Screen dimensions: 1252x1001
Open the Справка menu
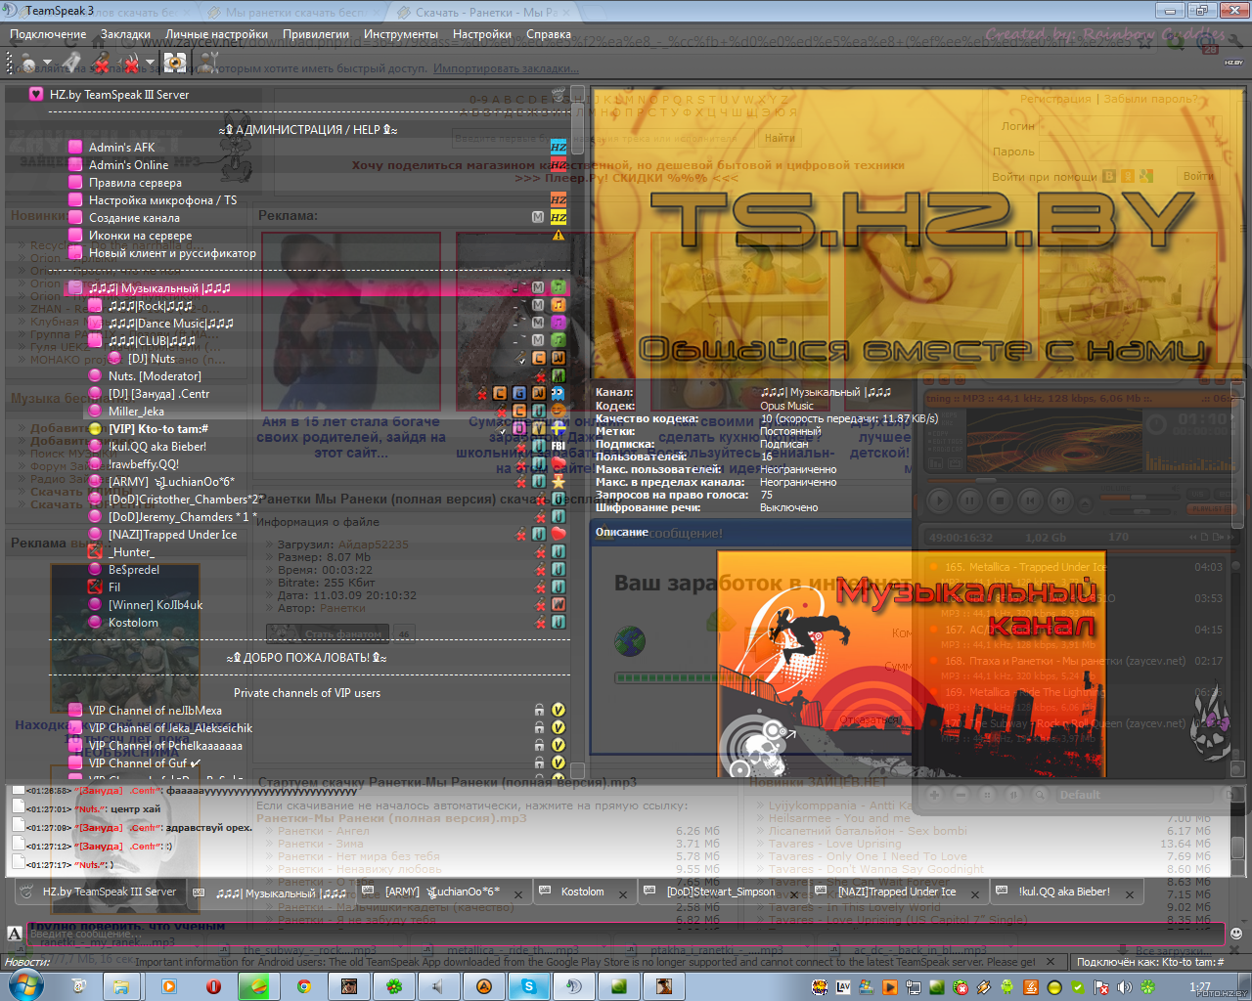point(549,34)
